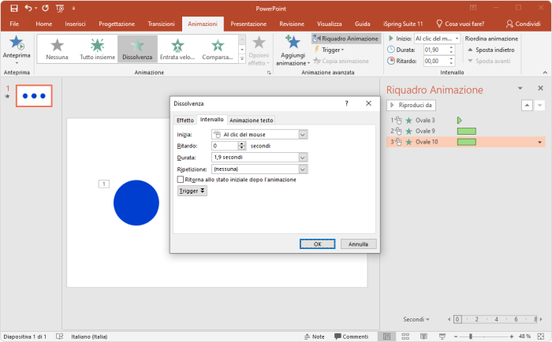552x342 pixels.
Task: Click the Ovale 9 green timeline bar
Action: (x=467, y=132)
